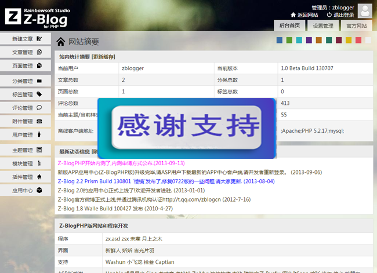Open 评论管理 in sidebar
This screenshot has width=377, height=273.
pyautogui.click(x=26, y=108)
